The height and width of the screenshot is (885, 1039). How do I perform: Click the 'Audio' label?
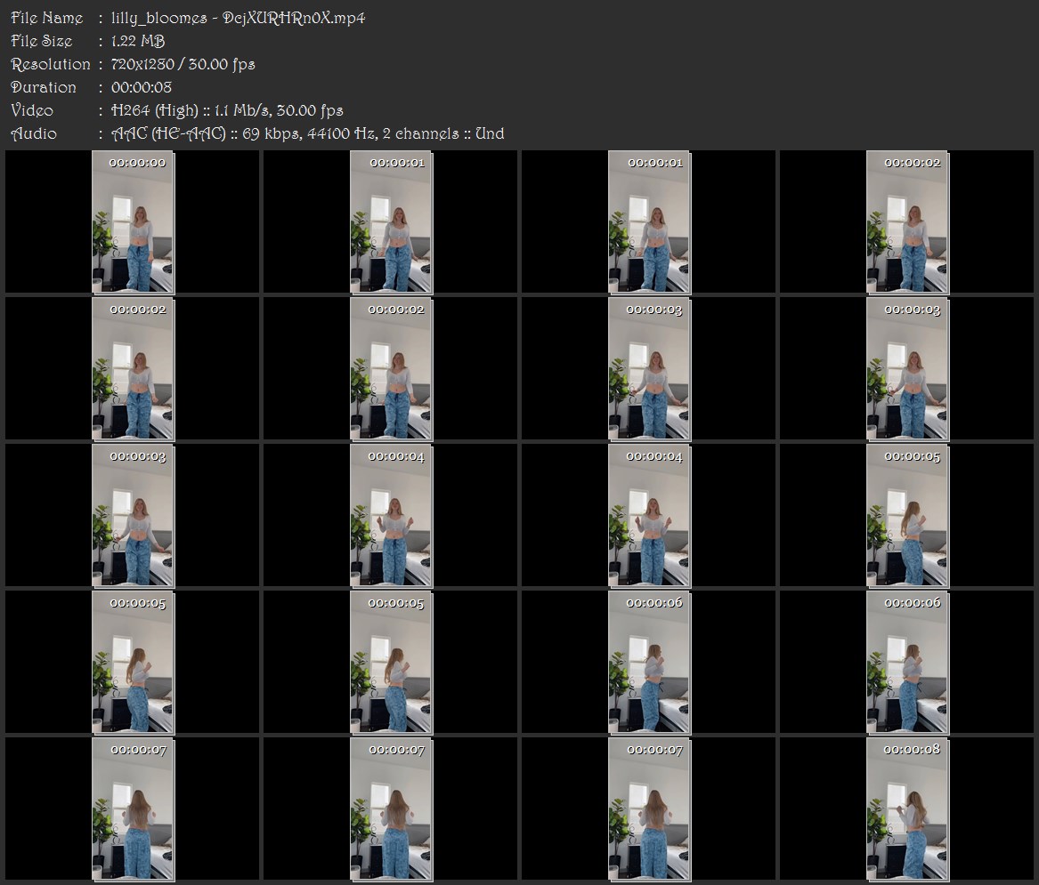pos(33,133)
